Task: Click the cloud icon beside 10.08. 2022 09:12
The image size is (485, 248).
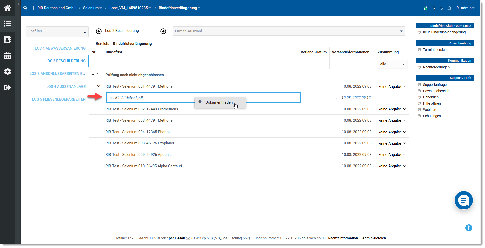Action: [x=338, y=98]
